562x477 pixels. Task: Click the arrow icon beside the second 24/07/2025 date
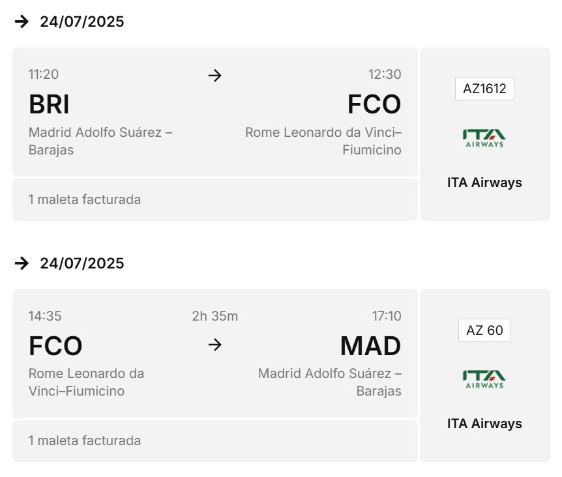click(x=22, y=263)
